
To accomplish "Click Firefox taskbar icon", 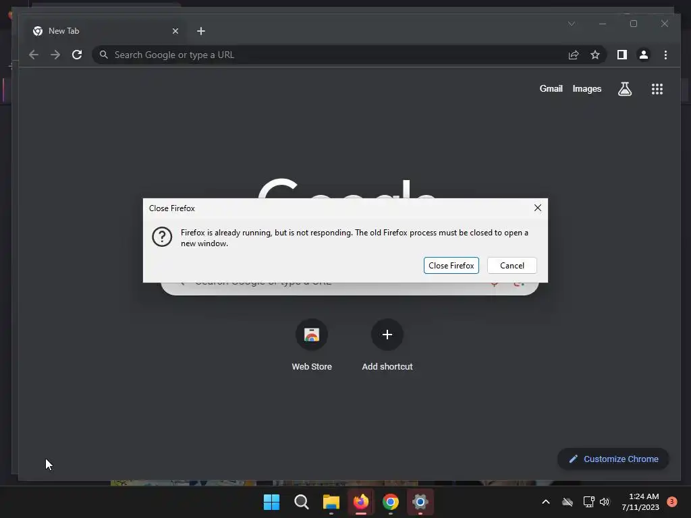I will coord(361,502).
